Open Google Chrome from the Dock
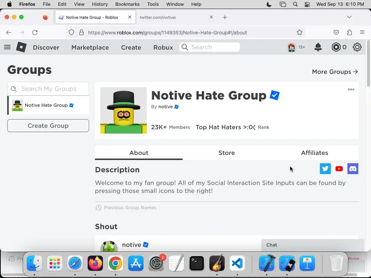 [116, 263]
